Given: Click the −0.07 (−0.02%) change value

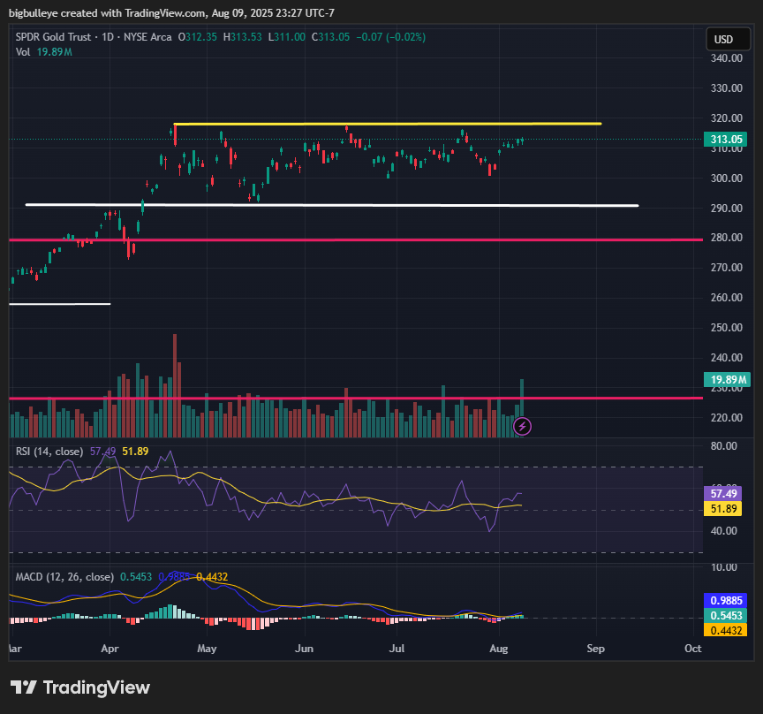Looking at the screenshot, I should point(390,37).
